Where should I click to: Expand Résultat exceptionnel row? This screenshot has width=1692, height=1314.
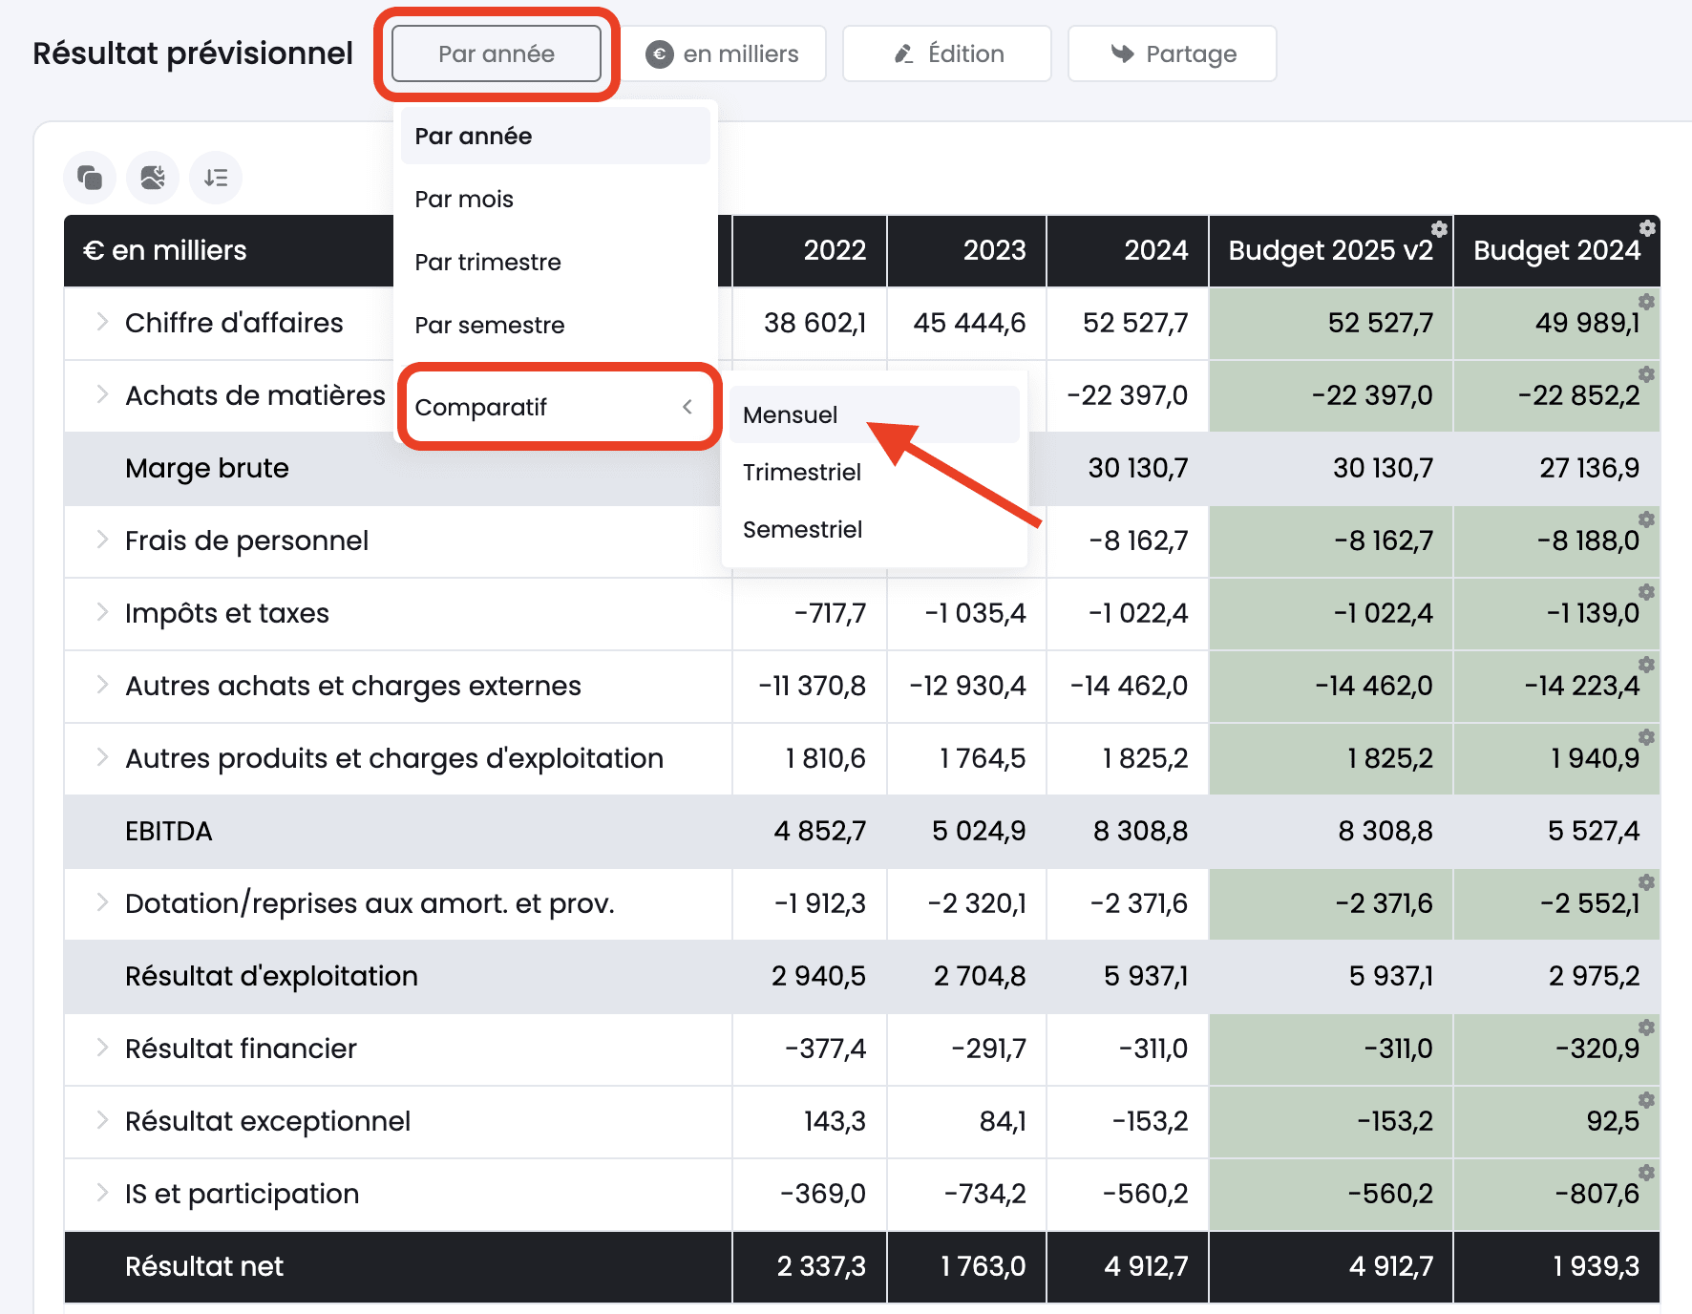(102, 1120)
